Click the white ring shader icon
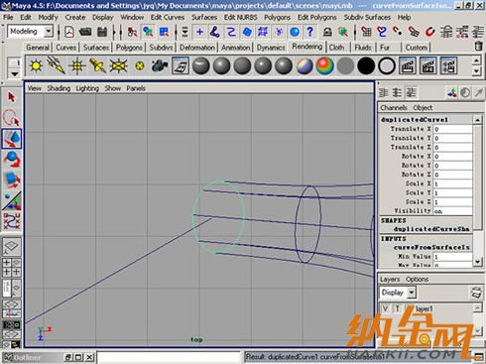 (387, 65)
